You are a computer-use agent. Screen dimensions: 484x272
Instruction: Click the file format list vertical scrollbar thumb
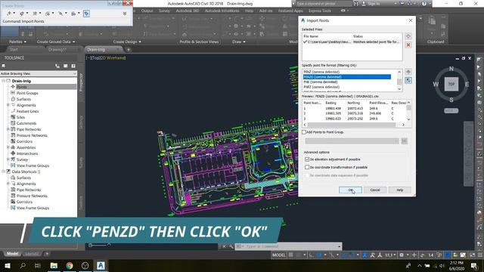point(399,82)
